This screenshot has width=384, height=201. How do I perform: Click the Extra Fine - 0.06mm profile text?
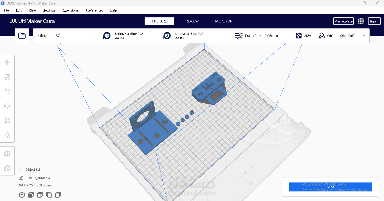261,36
